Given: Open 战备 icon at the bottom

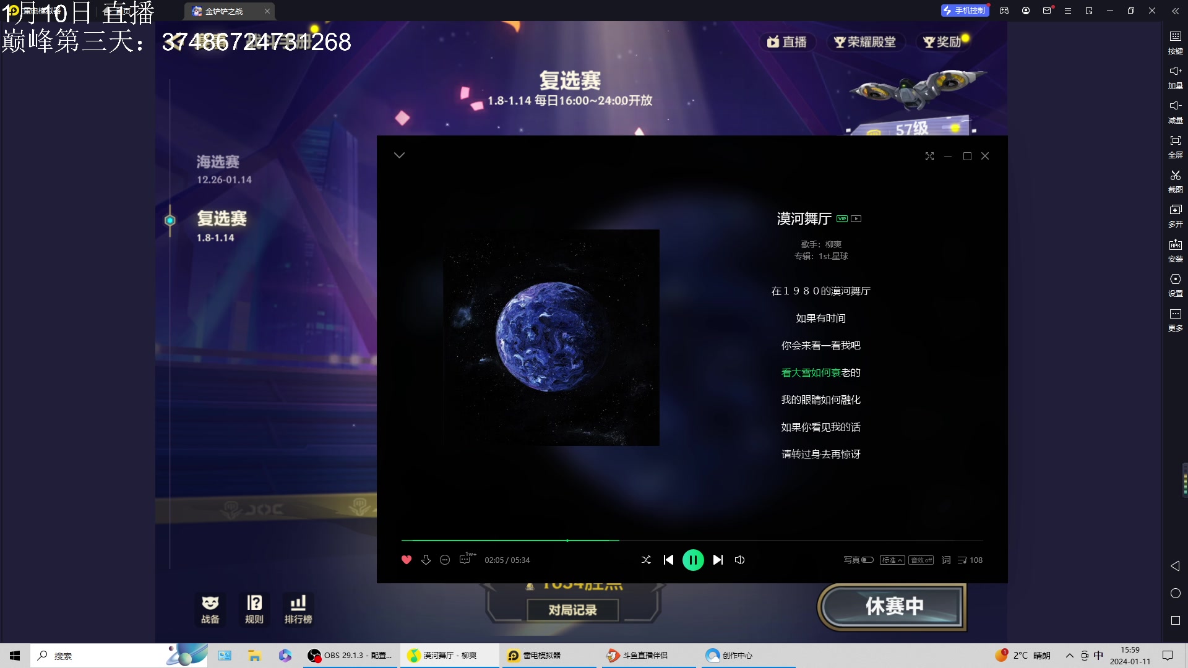Looking at the screenshot, I should pos(210,609).
